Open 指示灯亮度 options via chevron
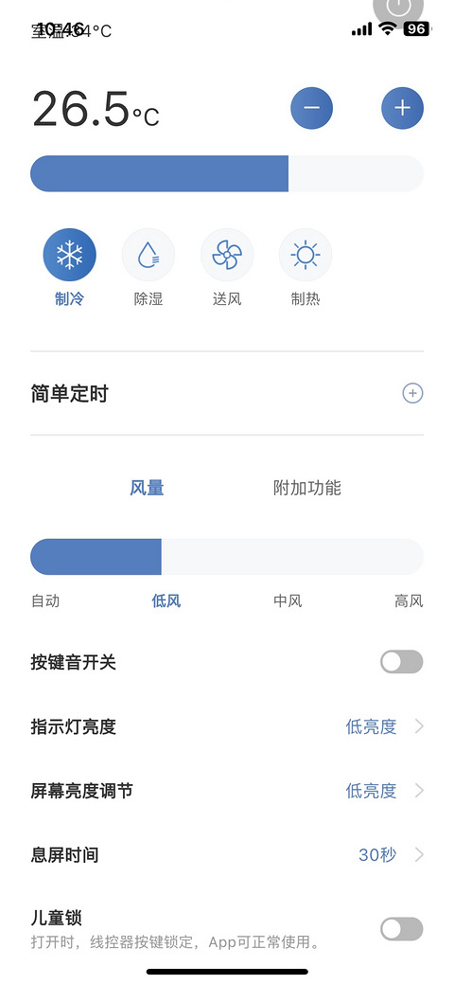Image resolution: width=454 pixels, height=984 pixels. click(419, 726)
